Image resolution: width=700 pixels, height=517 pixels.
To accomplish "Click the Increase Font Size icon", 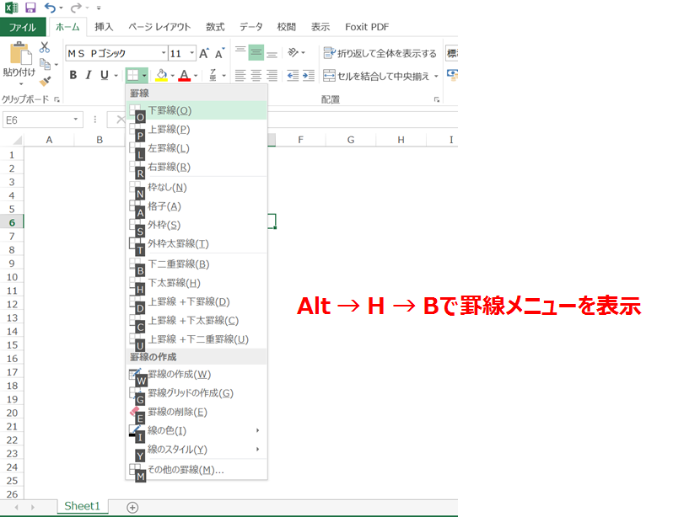I will [x=204, y=54].
